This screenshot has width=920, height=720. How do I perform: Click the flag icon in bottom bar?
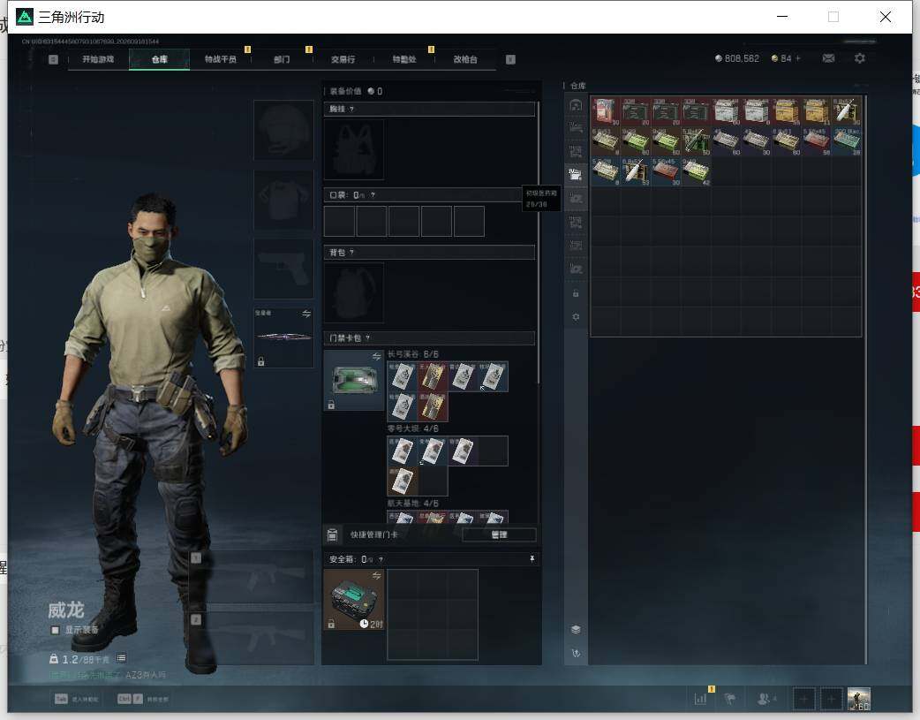[x=730, y=699]
